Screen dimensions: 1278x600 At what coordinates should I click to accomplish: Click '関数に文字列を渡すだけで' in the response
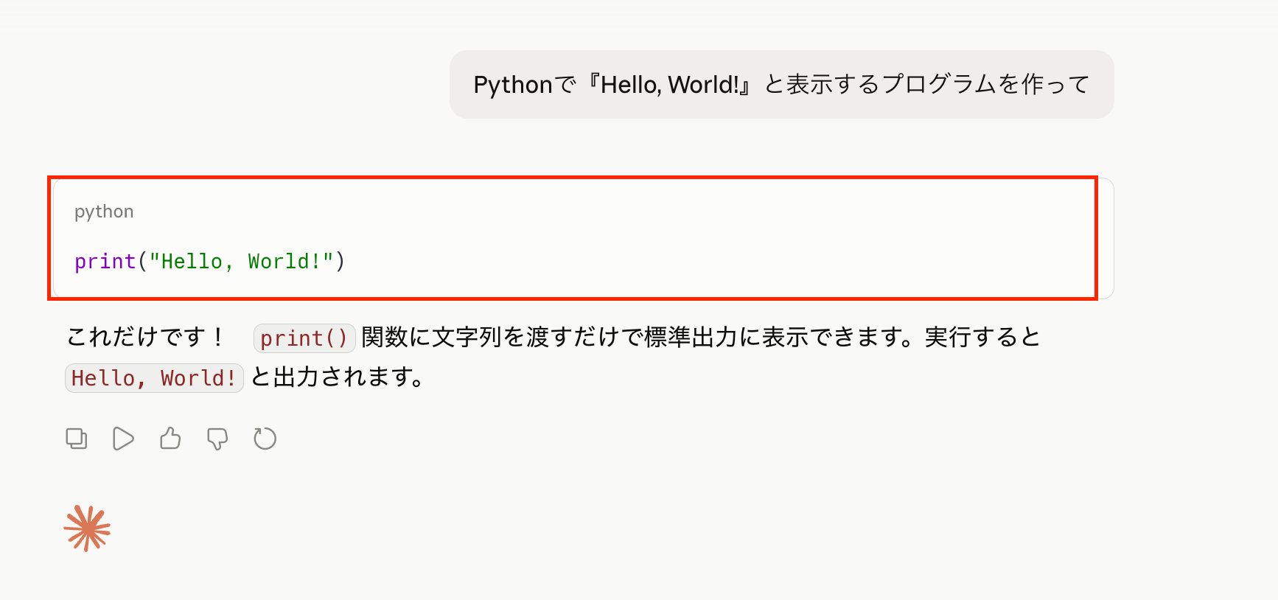click(x=503, y=338)
